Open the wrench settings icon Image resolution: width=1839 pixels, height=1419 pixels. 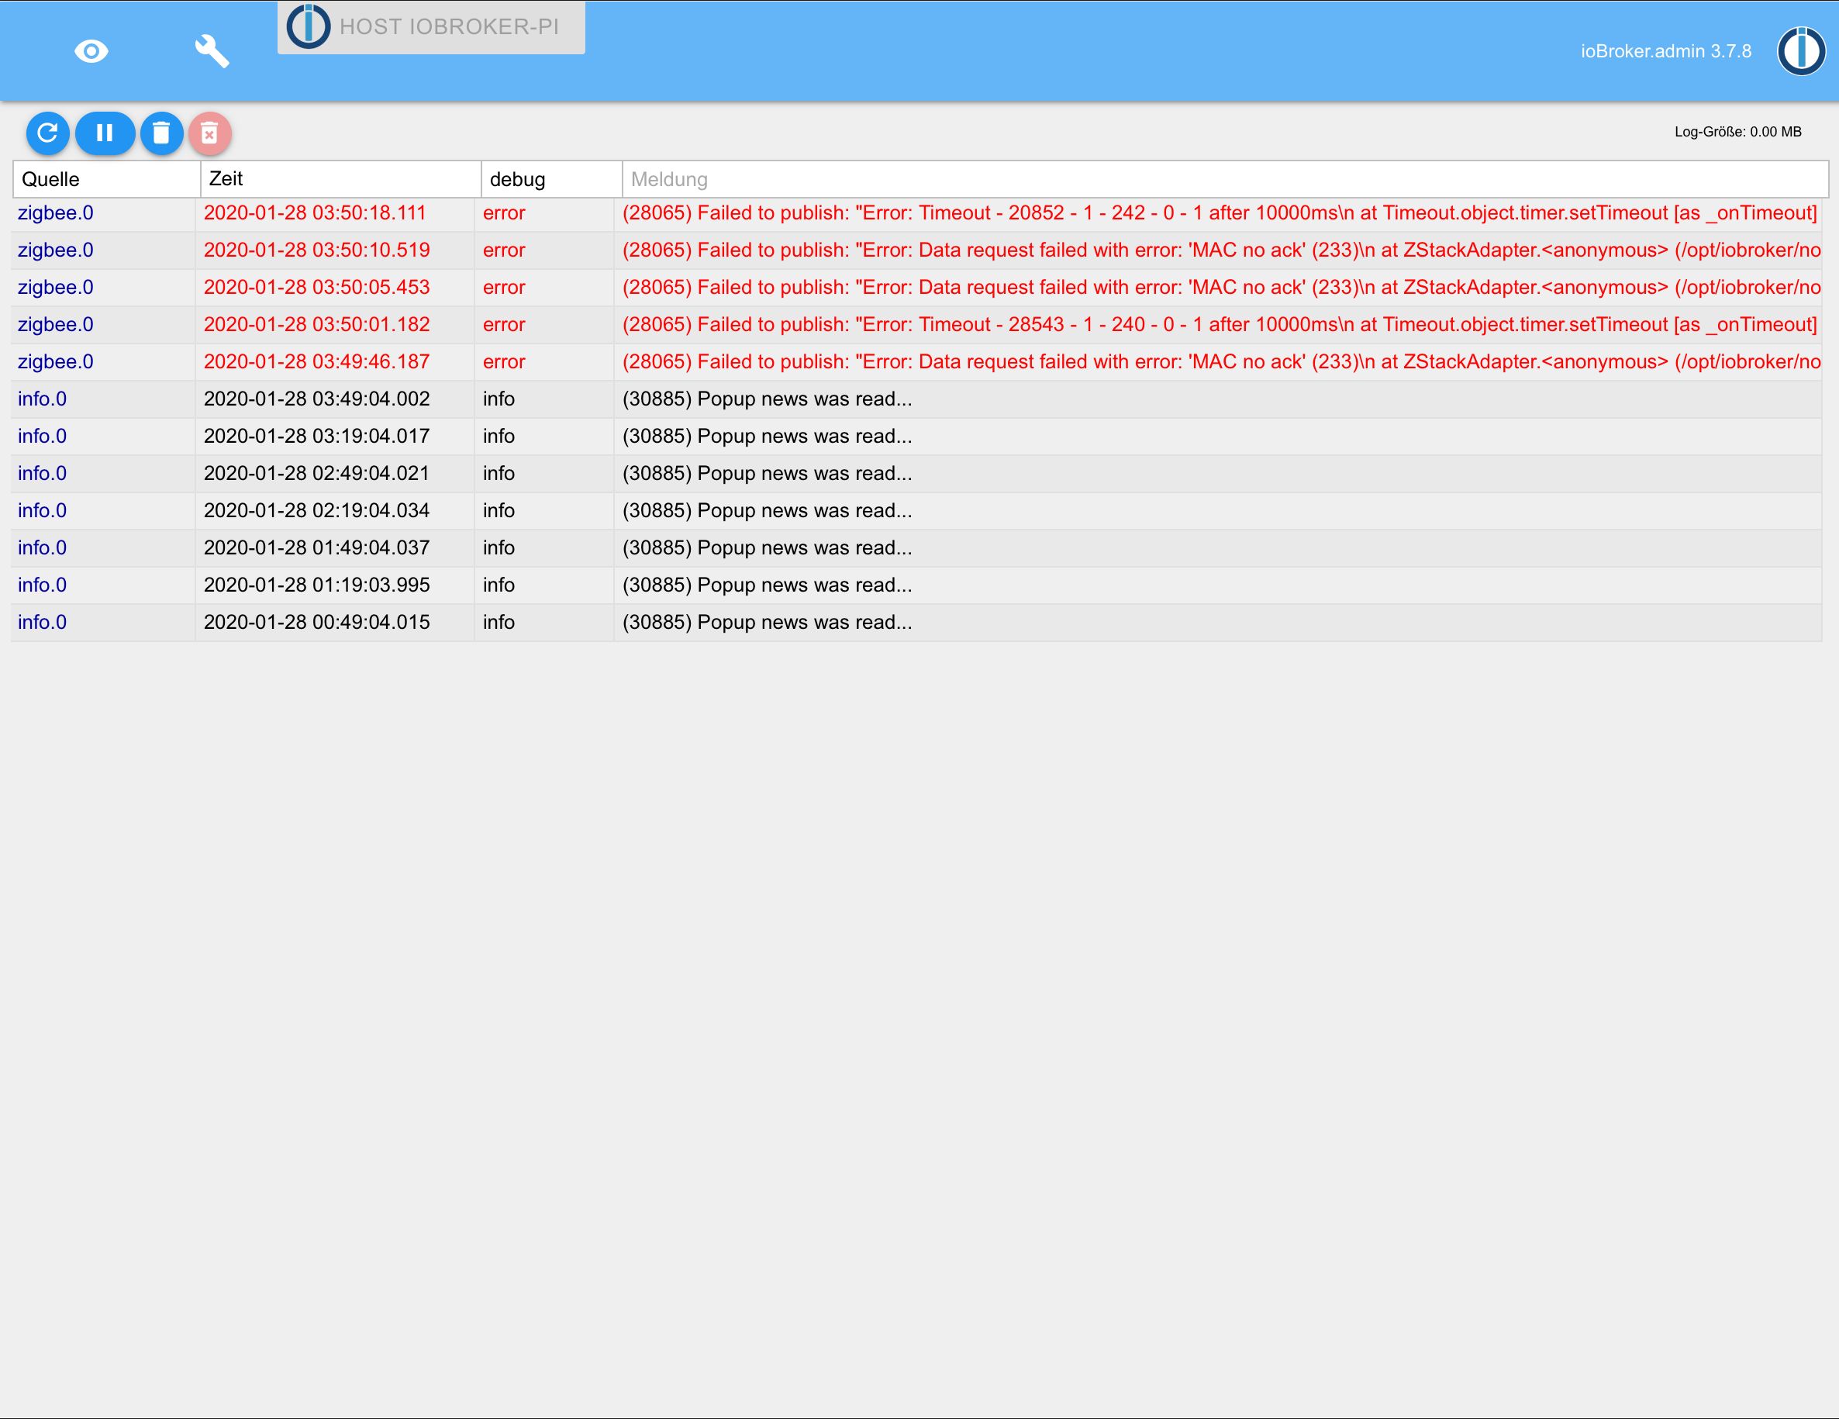coord(212,51)
